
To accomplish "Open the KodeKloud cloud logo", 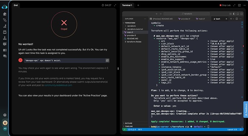I will coord(4,7).
